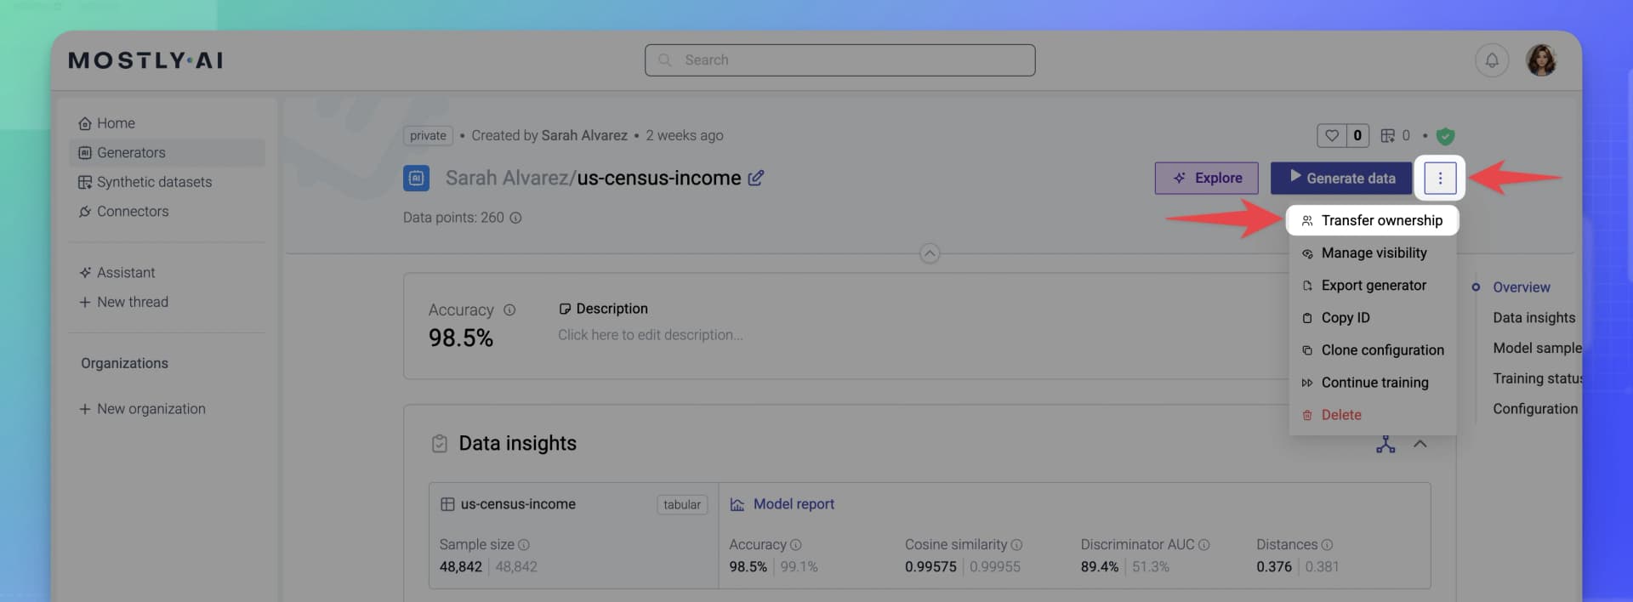This screenshot has width=1633, height=602.
Task: Click the Organizations heading
Action: click(x=124, y=364)
